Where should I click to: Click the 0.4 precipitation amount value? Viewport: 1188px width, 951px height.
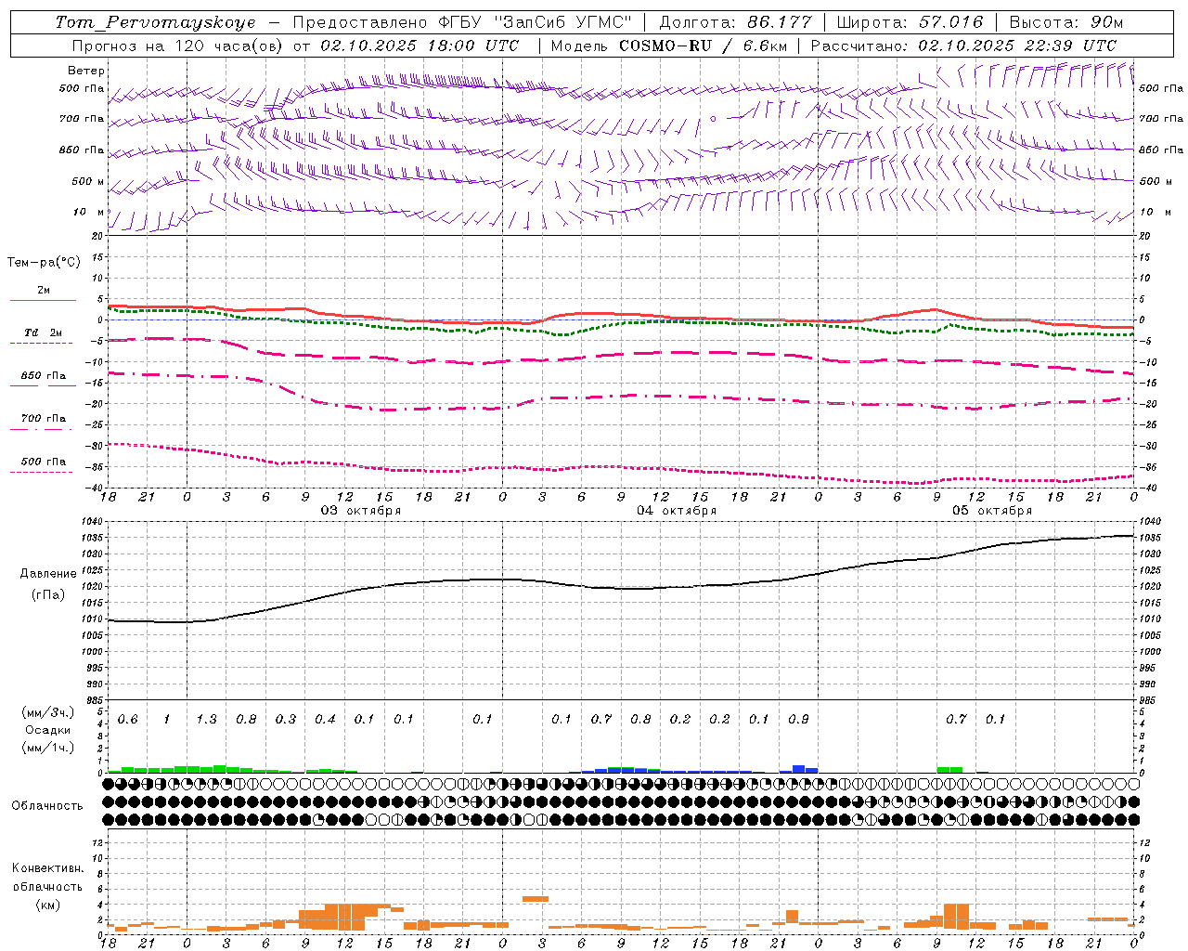click(325, 720)
